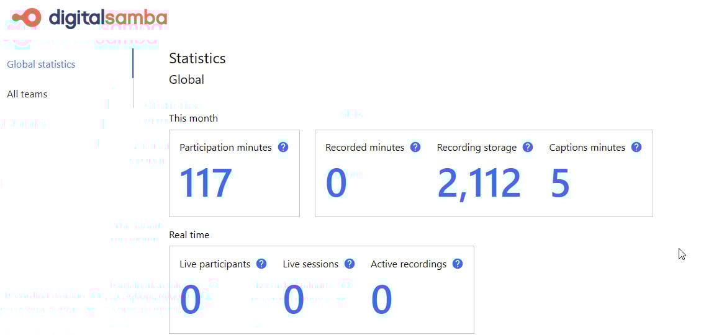Open the Recorded minutes help tooltip icon
719x335 pixels.
[x=415, y=148]
